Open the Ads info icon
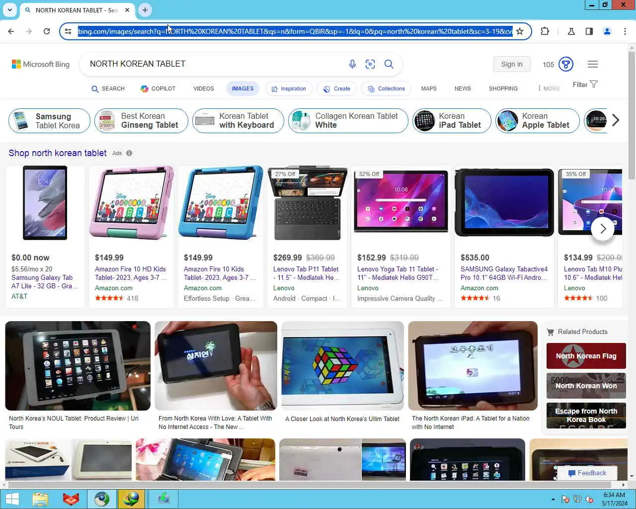 129,153
